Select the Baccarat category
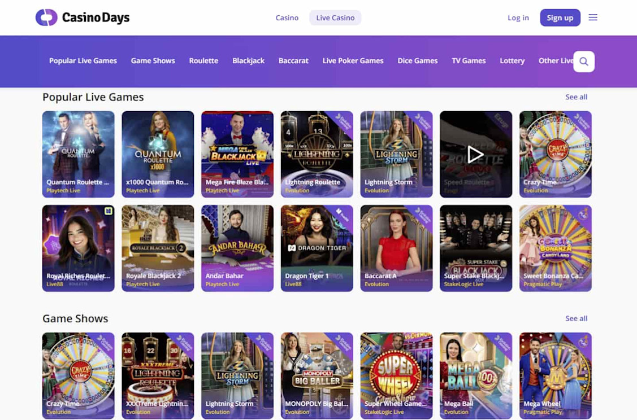The width and height of the screenshot is (637, 420). click(293, 61)
